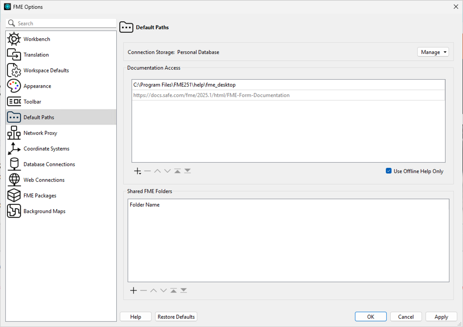Move documentation entry up one position

click(157, 171)
